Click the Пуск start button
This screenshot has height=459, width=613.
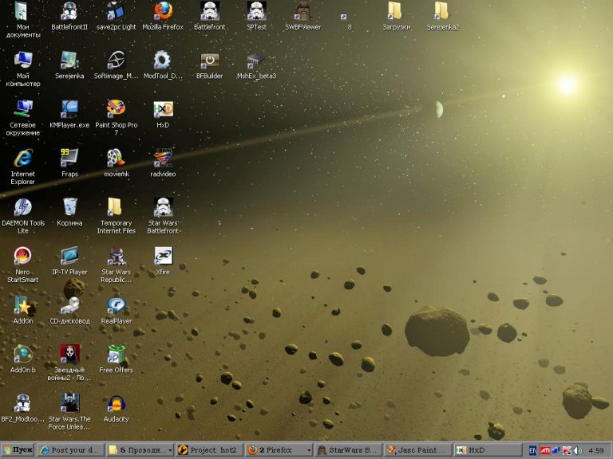(x=18, y=450)
